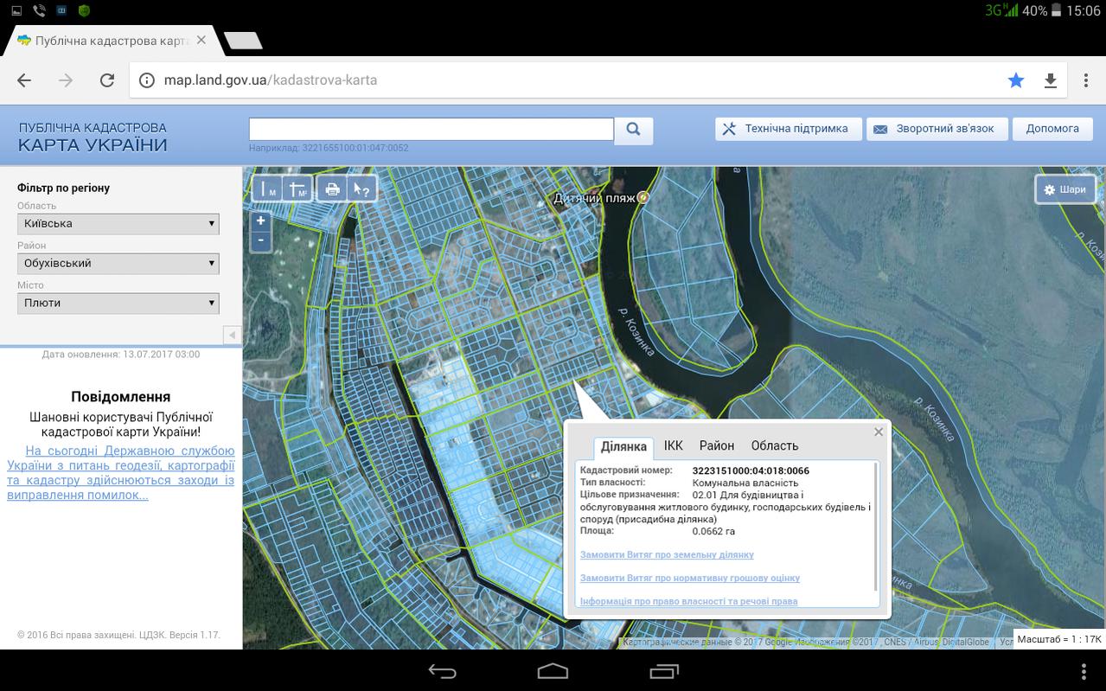
Task: Click the cadastral search magnifier button
Action: click(634, 130)
